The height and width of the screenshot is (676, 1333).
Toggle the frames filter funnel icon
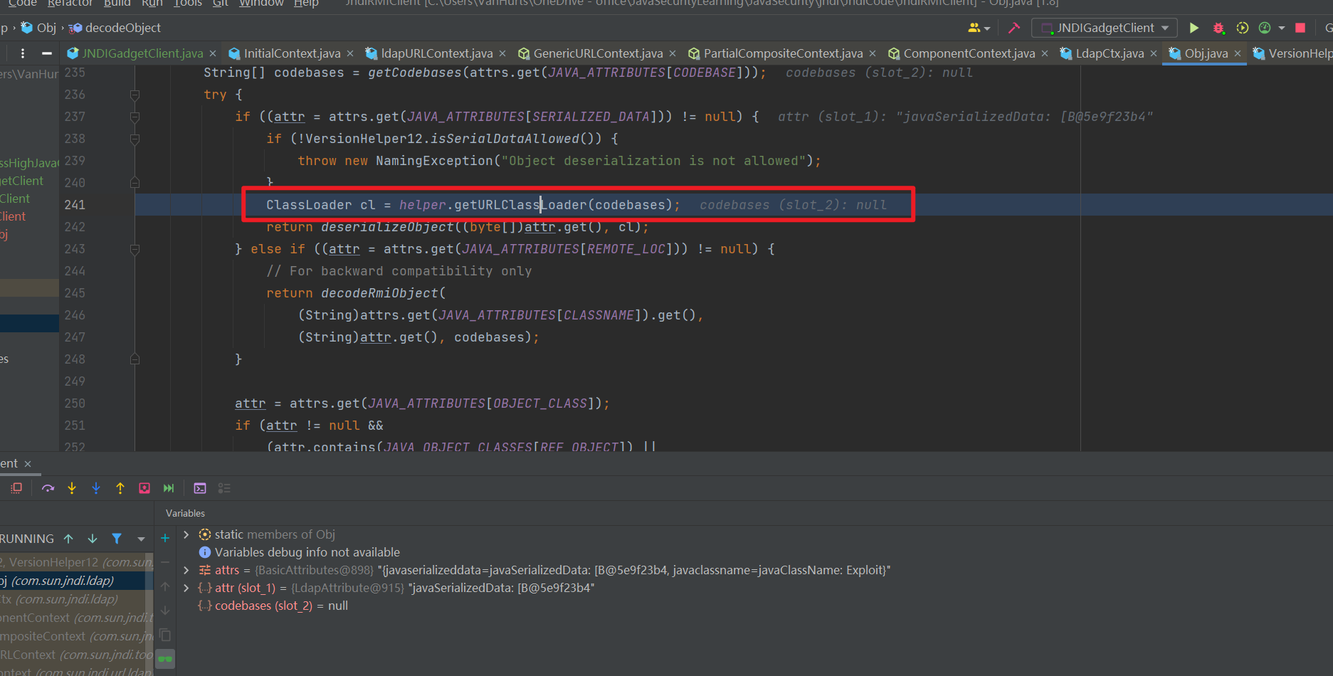[x=117, y=539]
